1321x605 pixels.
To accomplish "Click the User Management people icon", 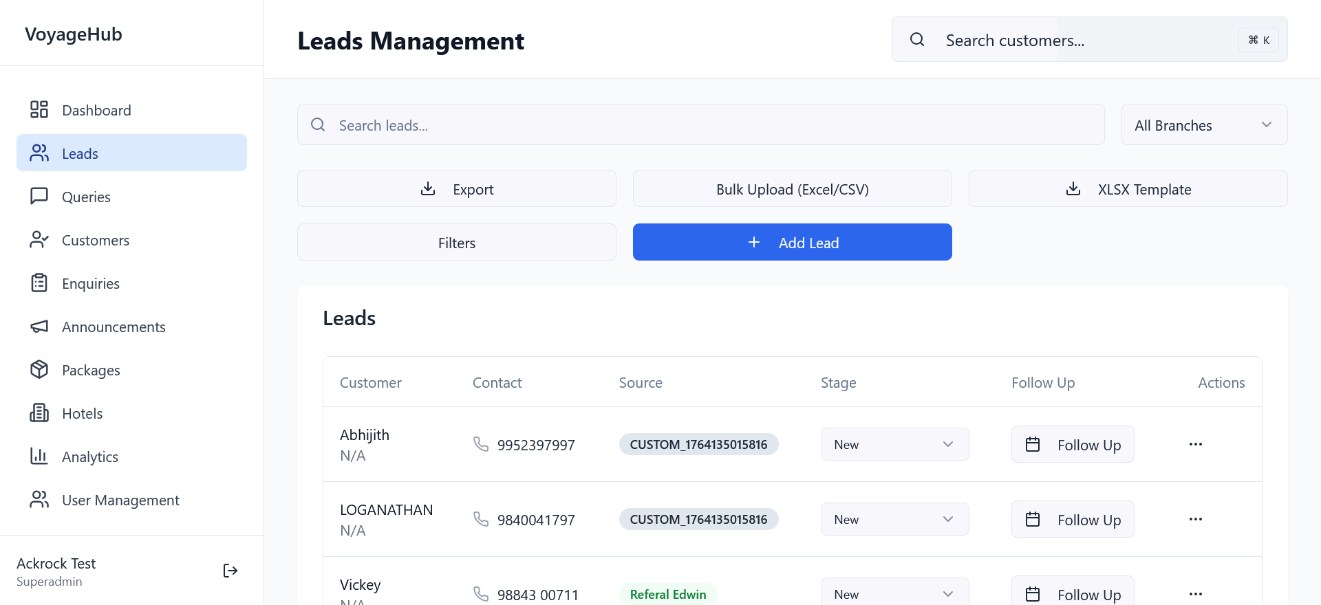I will coord(39,499).
